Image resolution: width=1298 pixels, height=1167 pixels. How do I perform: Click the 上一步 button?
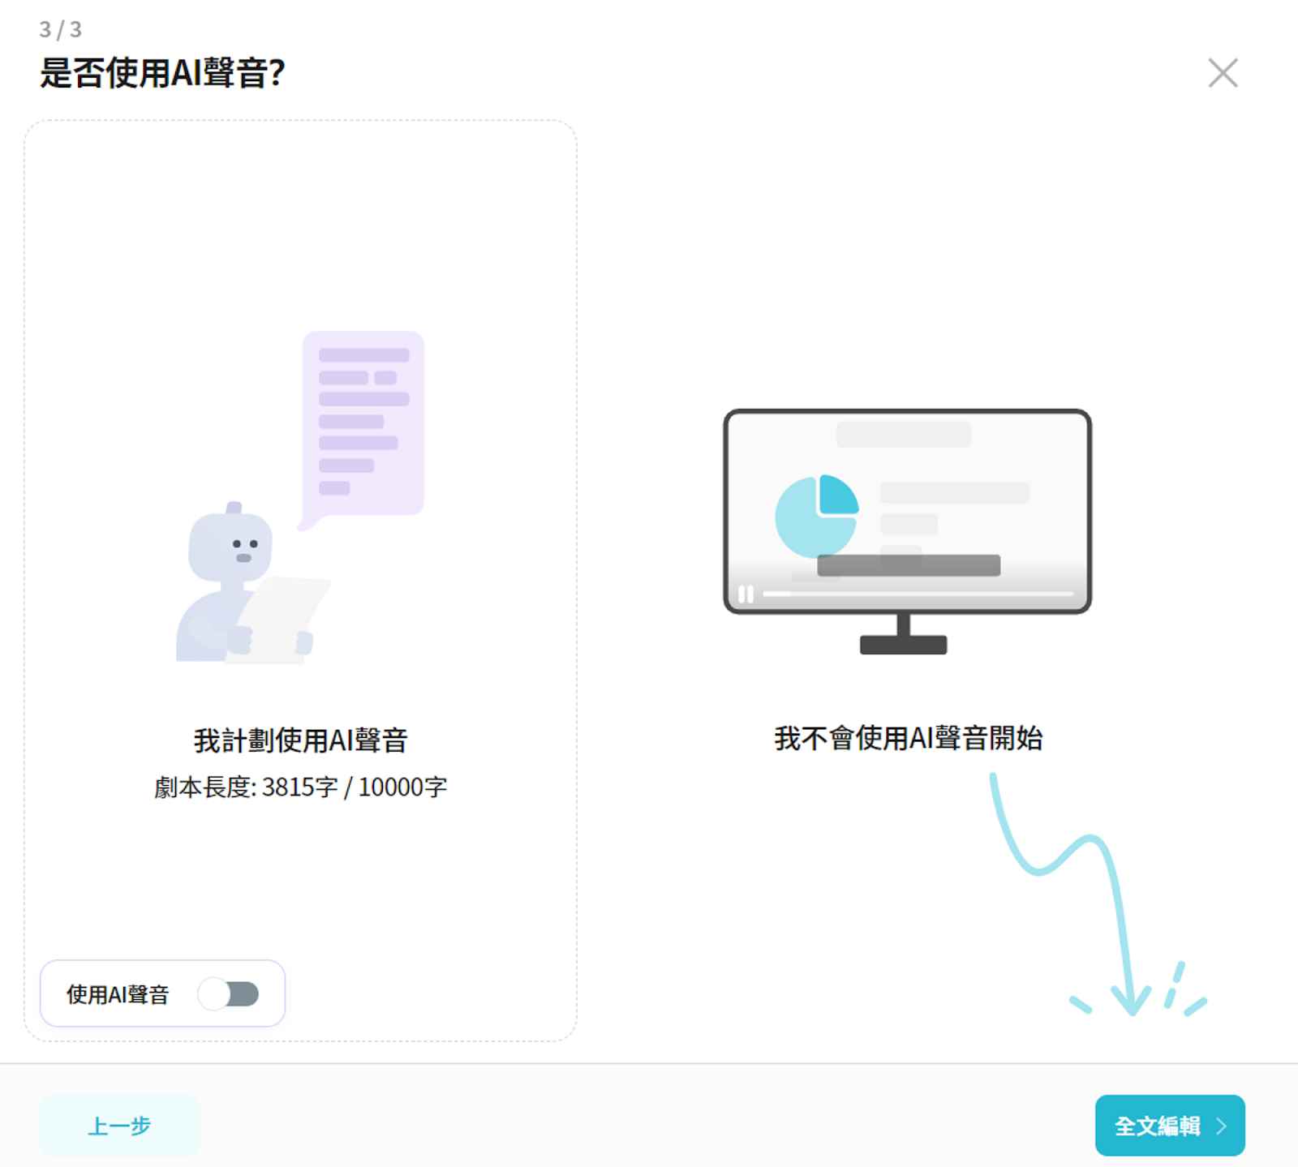pos(119,1126)
